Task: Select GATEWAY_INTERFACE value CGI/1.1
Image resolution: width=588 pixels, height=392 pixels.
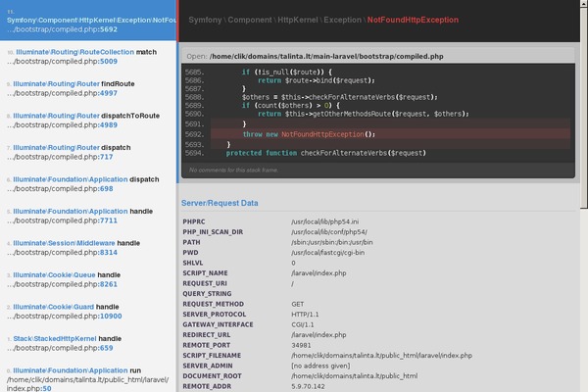Action: tap(303, 324)
